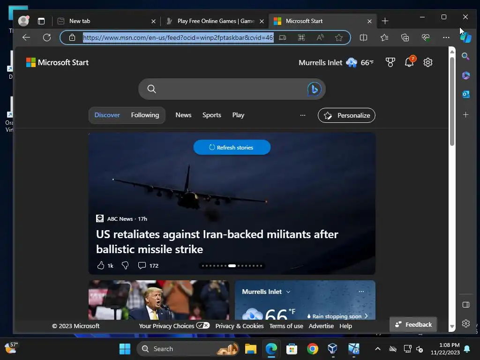This screenshot has height=360, width=480.
Task: Open the Feedback button
Action: 413,324
